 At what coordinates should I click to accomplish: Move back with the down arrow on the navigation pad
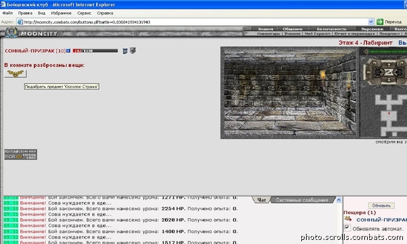tap(389, 81)
